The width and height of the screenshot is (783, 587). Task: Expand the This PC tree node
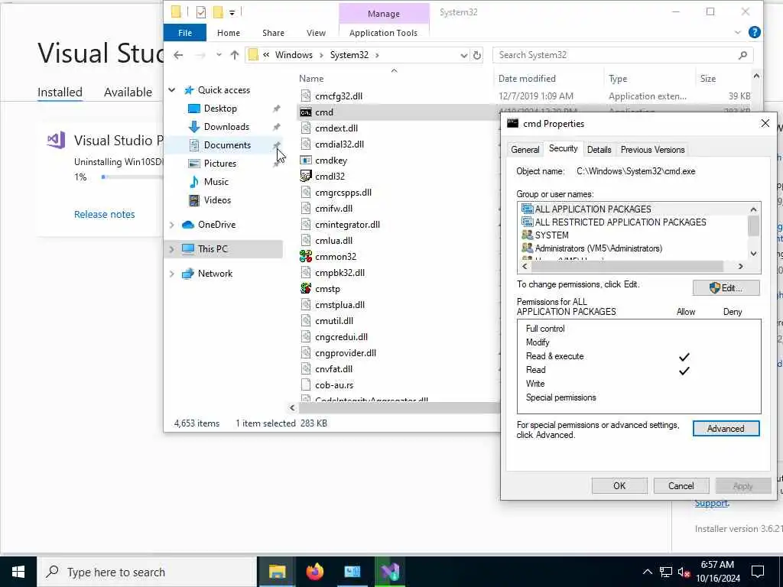point(172,248)
